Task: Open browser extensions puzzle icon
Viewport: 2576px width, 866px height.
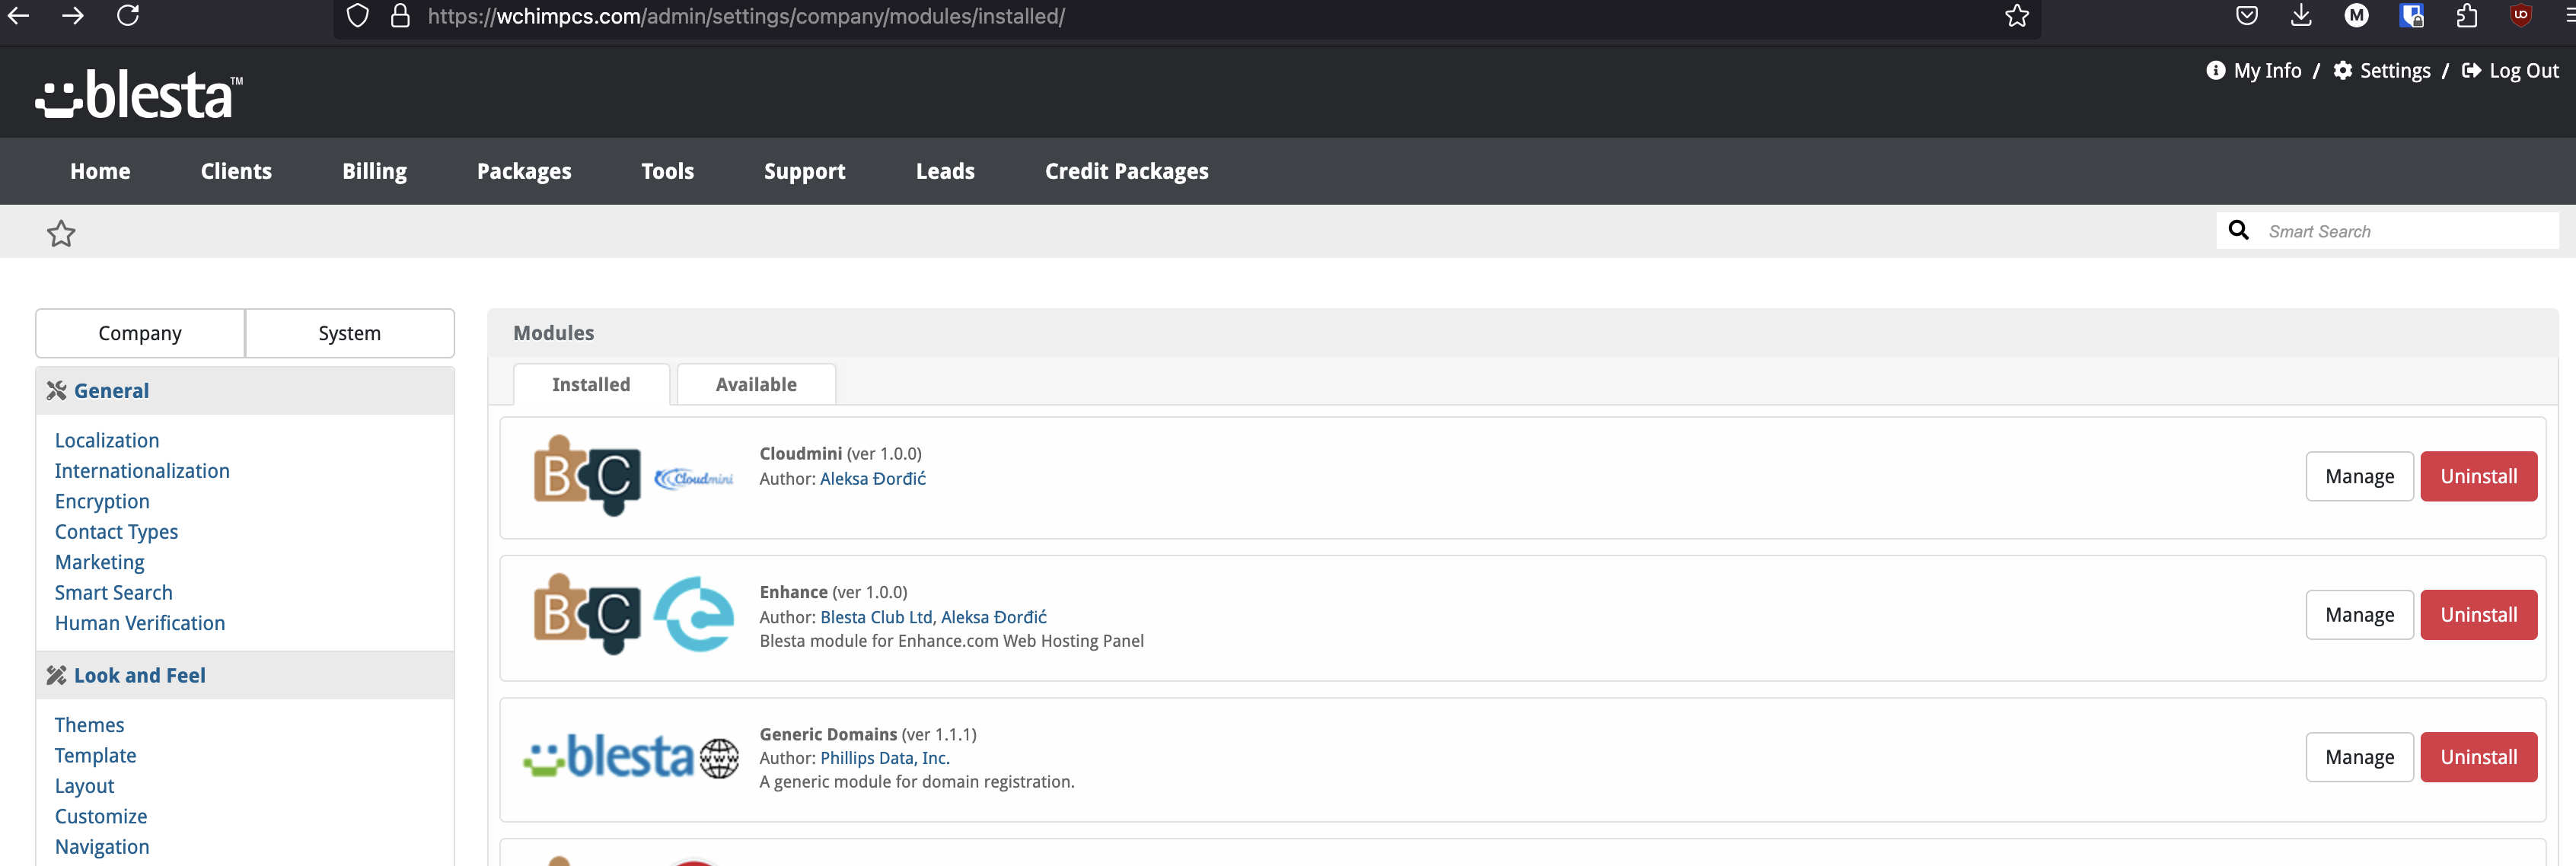Action: tap(2466, 16)
